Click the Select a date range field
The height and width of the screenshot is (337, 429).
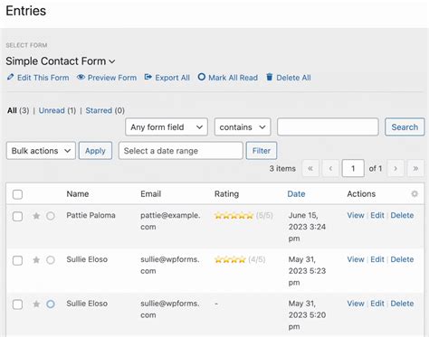[180, 151]
